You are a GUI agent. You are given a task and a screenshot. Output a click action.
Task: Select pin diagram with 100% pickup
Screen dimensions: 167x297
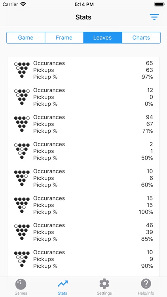pos(22,205)
